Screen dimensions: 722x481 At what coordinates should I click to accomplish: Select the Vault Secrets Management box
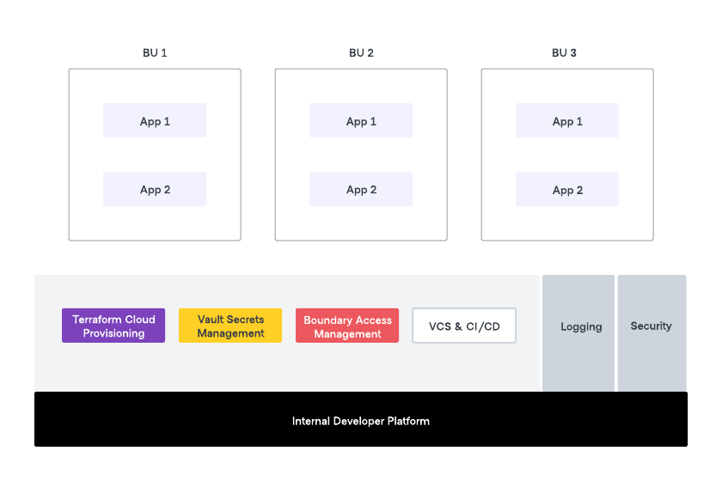coord(230,326)
